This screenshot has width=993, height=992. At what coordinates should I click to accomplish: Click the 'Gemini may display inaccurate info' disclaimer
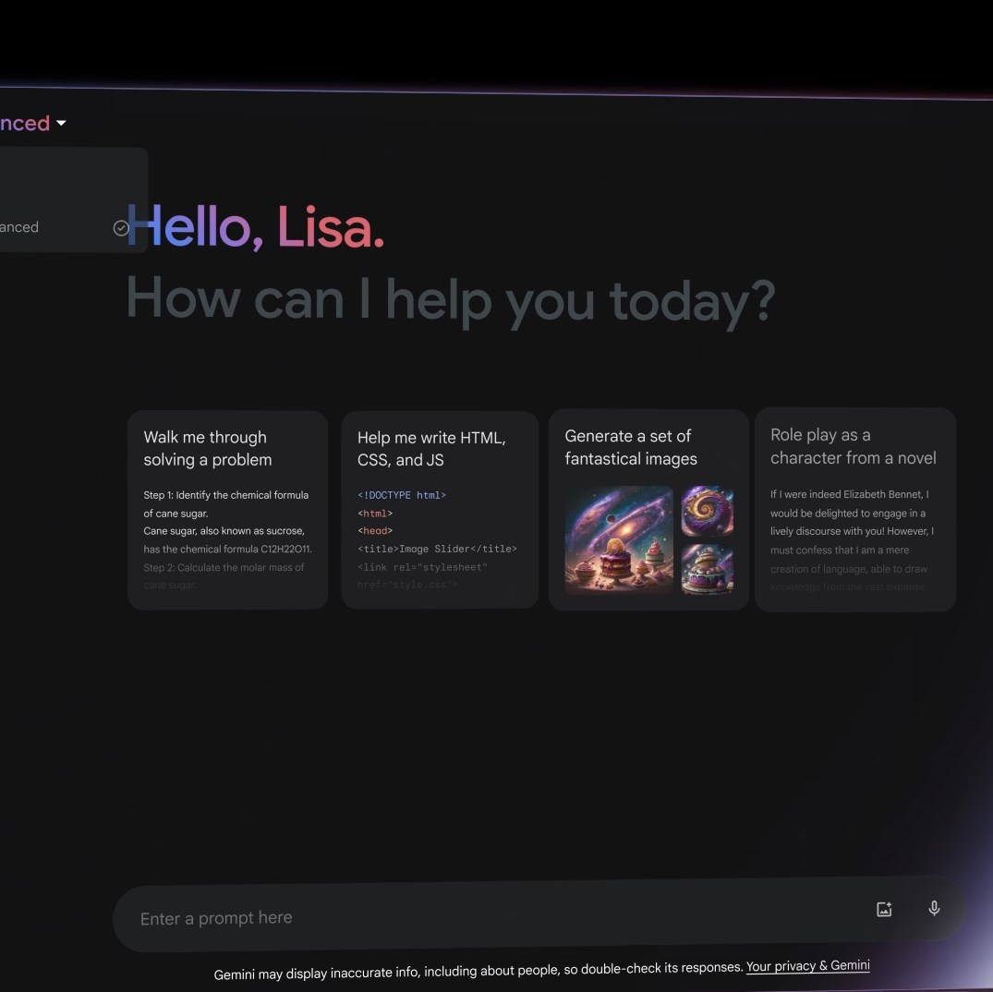pos(478,971)
